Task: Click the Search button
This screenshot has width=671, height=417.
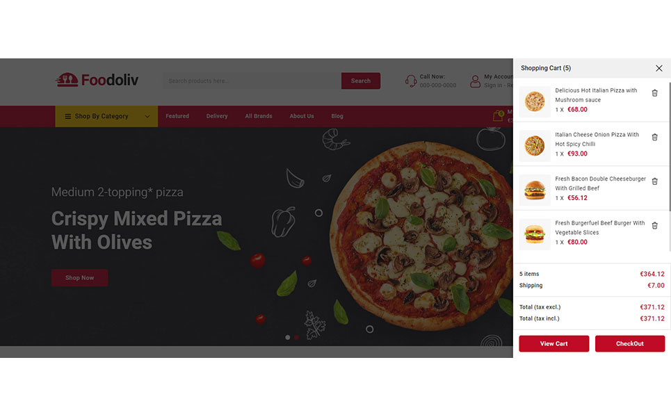Action: (x=361, y=81)
